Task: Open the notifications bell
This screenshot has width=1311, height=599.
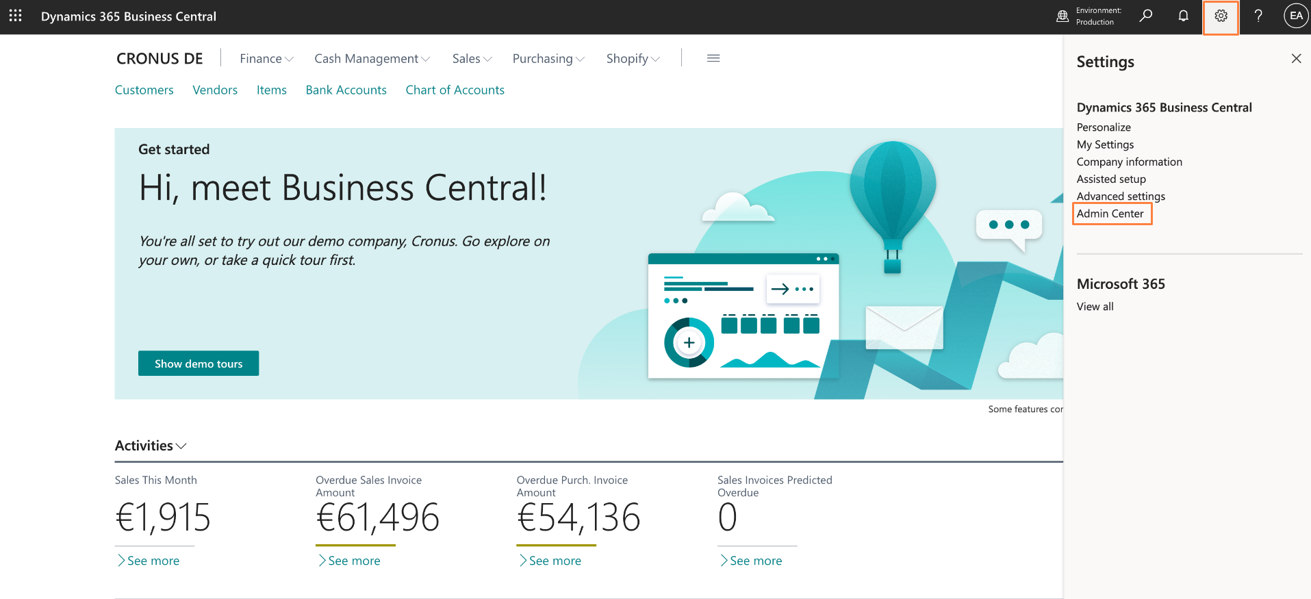Action: pos(1183,16)
